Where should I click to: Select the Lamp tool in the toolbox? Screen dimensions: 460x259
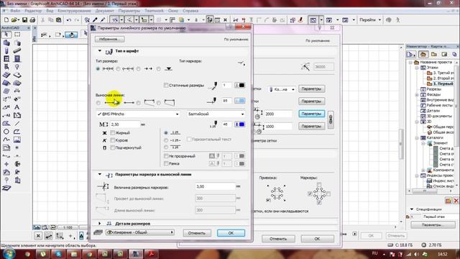17,67
